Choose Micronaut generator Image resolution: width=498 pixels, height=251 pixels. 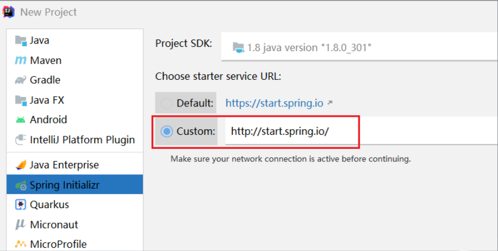(74, 224)
